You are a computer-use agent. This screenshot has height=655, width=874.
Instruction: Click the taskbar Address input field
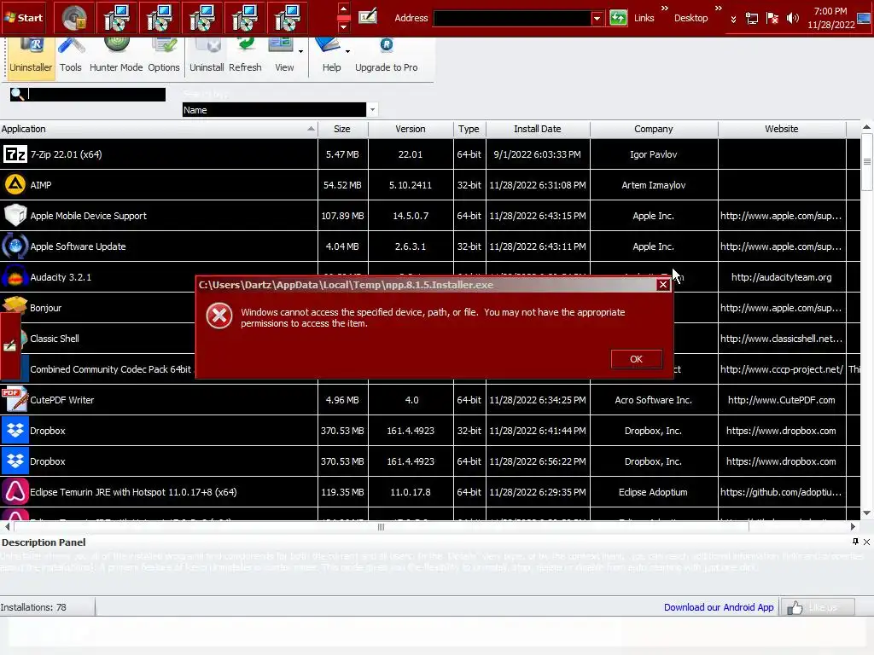point(512,18)
